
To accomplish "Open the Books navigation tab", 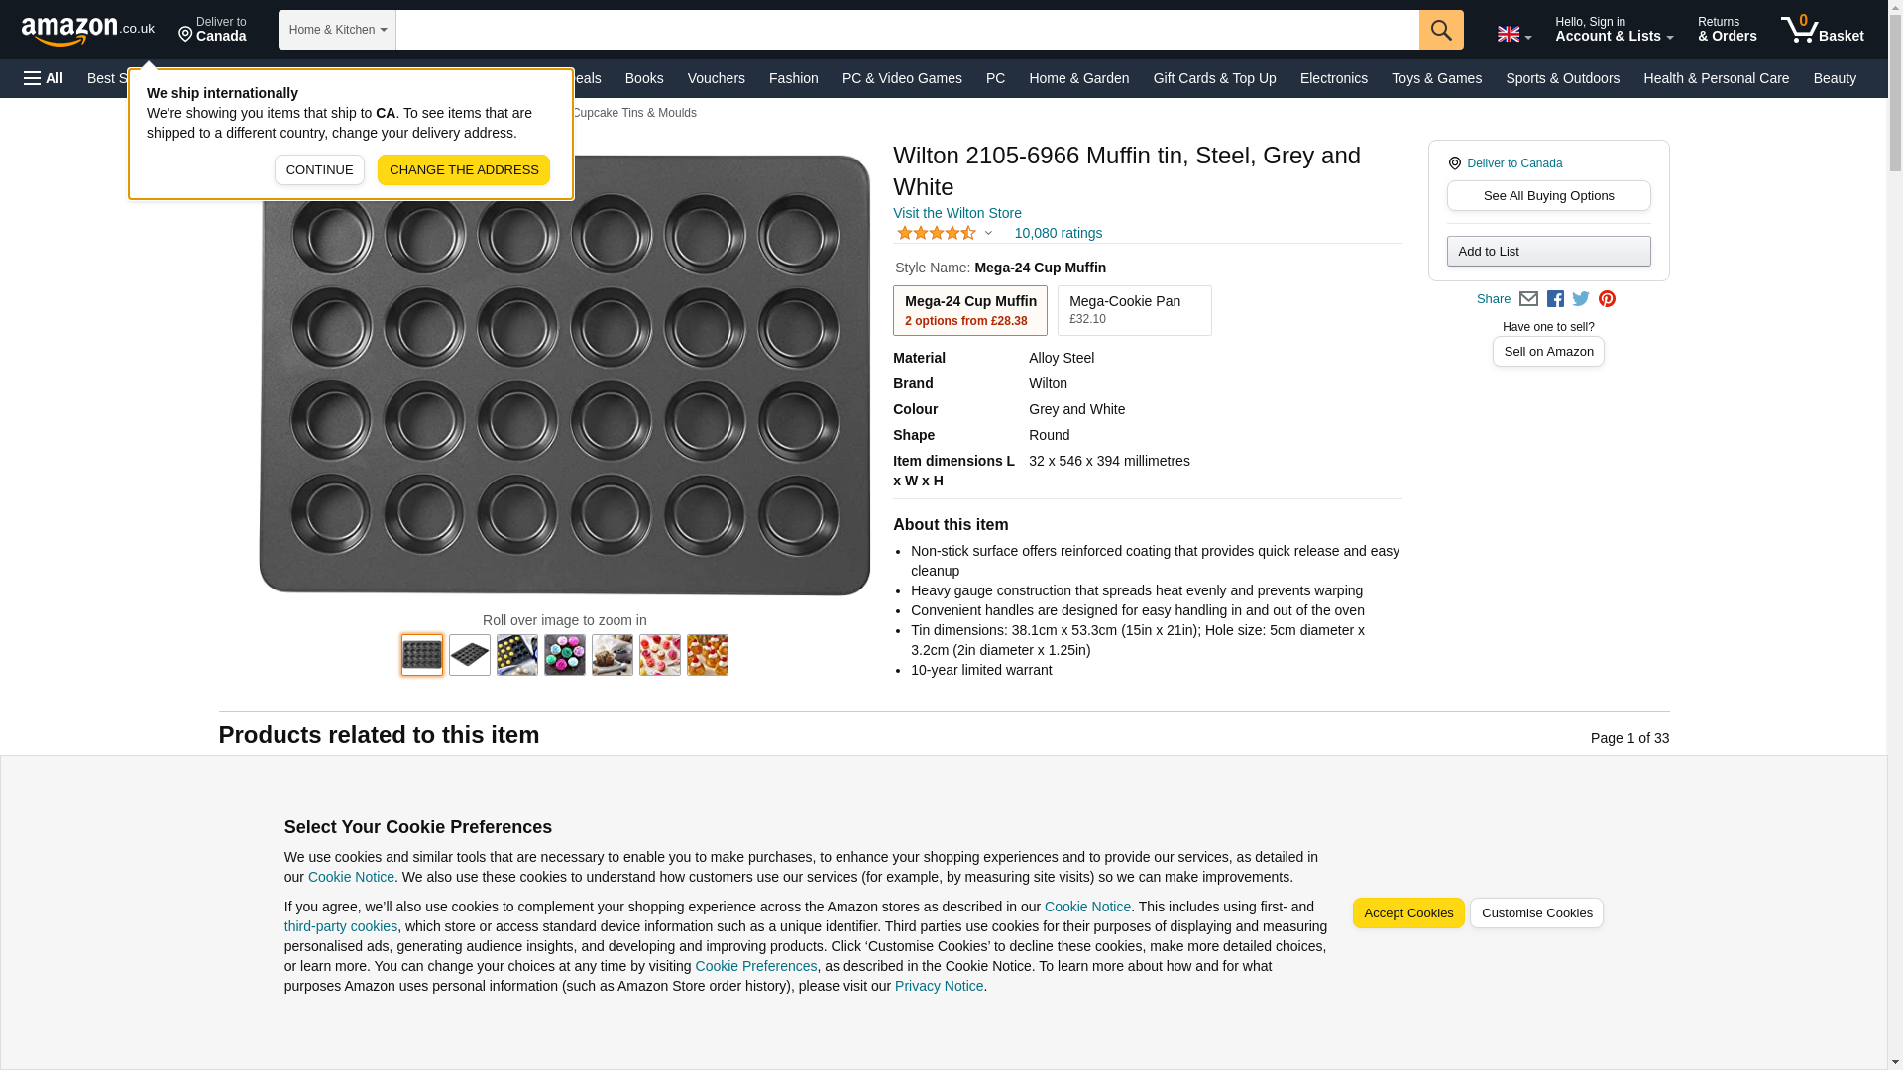I will pos(644,78).
